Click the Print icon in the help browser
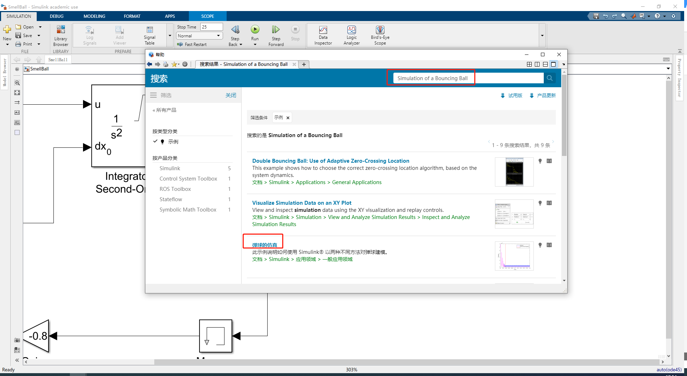Viewport: 687px width, 376px height. (165, 64)
